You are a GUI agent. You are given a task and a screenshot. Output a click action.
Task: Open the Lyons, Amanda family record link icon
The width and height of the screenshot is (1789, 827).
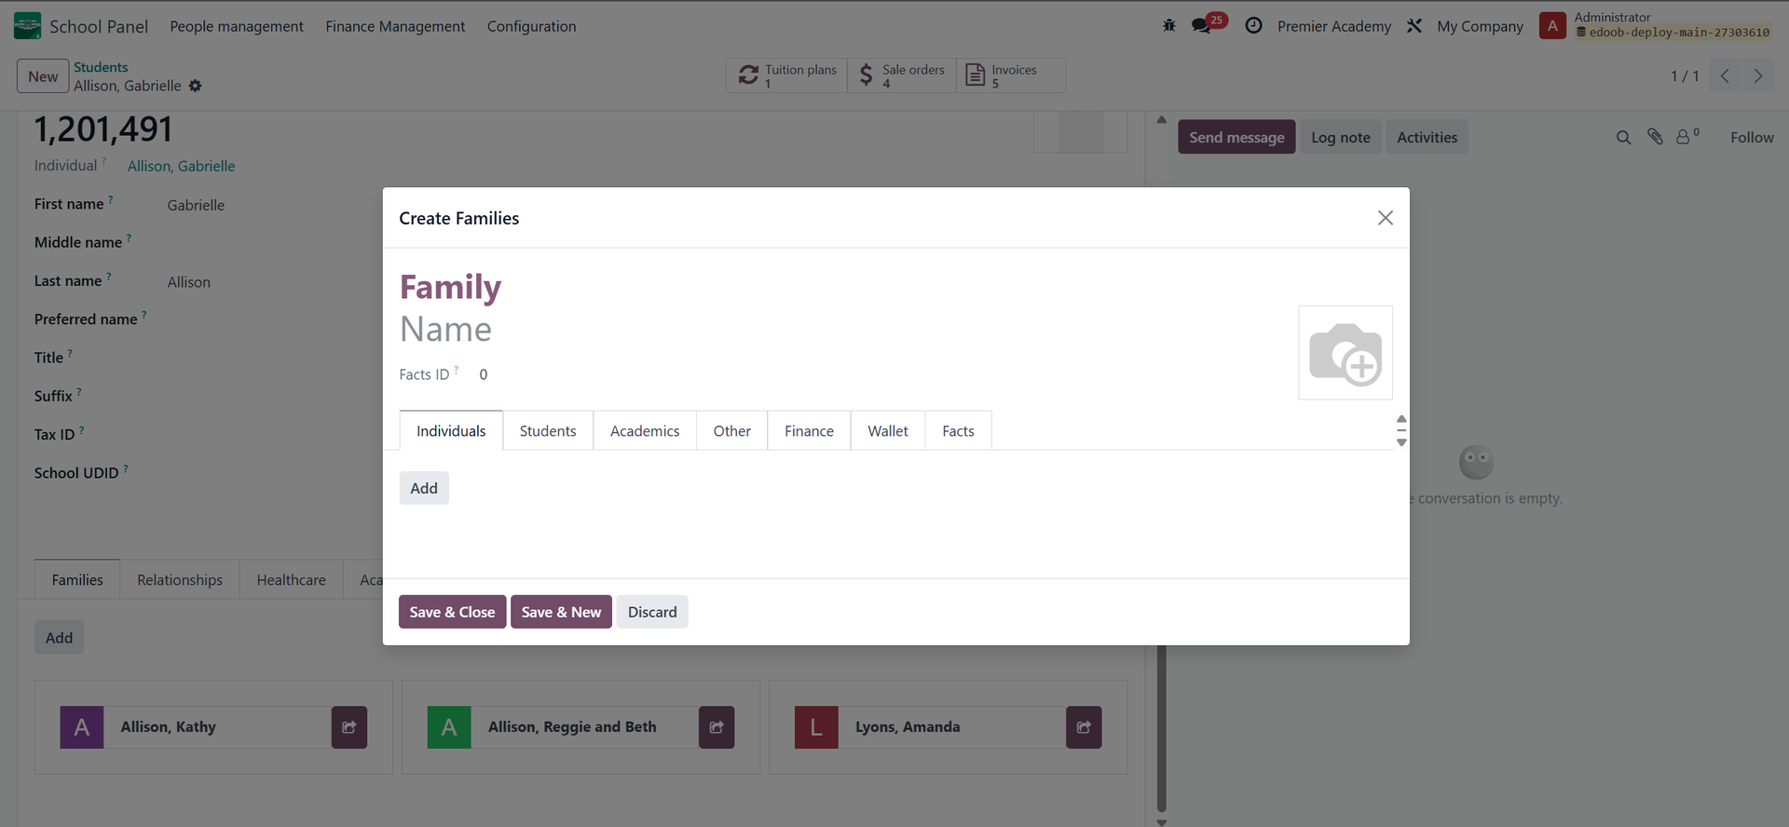[x=1084, y=727]
